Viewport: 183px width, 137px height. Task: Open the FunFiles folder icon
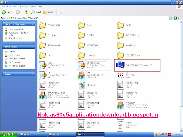81,35
